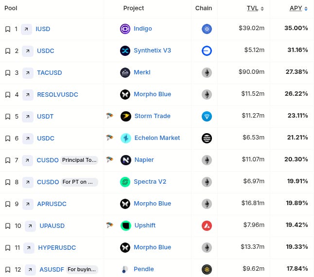
Task: Click the Upshift logo icon
Action: pyautogui.click(x=126, y=225)
